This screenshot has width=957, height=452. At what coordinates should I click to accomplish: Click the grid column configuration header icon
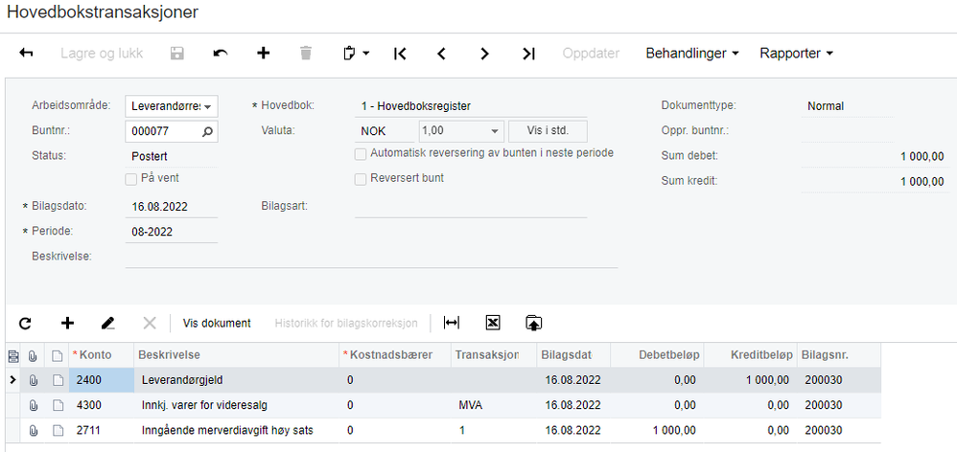[x=12, y=355]
